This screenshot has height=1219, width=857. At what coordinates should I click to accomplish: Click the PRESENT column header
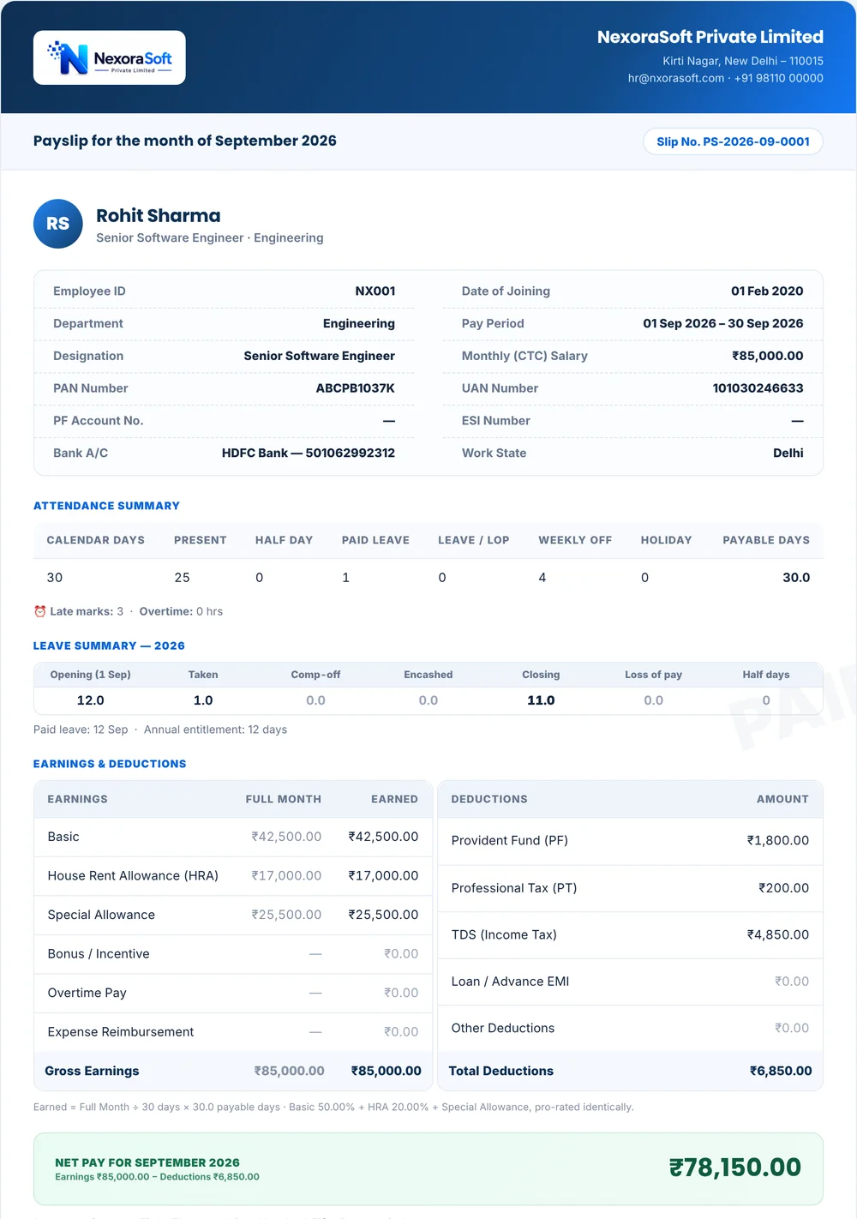[201, 540]
